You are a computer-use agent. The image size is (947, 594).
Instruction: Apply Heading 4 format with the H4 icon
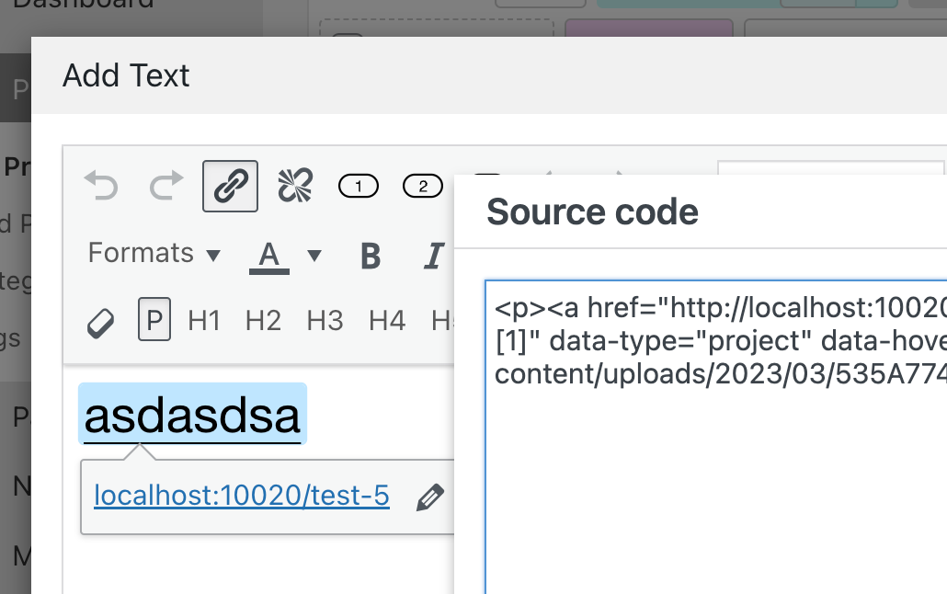point(388,322)
